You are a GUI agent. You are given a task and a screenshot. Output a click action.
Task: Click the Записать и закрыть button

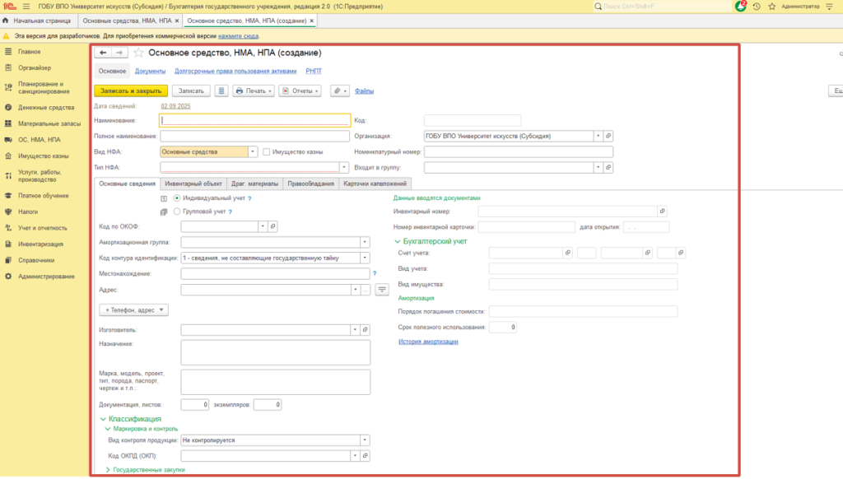(131, 91)
